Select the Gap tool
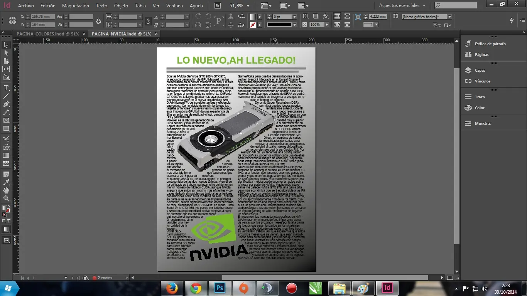527x296 pixels. coord(6,69)
